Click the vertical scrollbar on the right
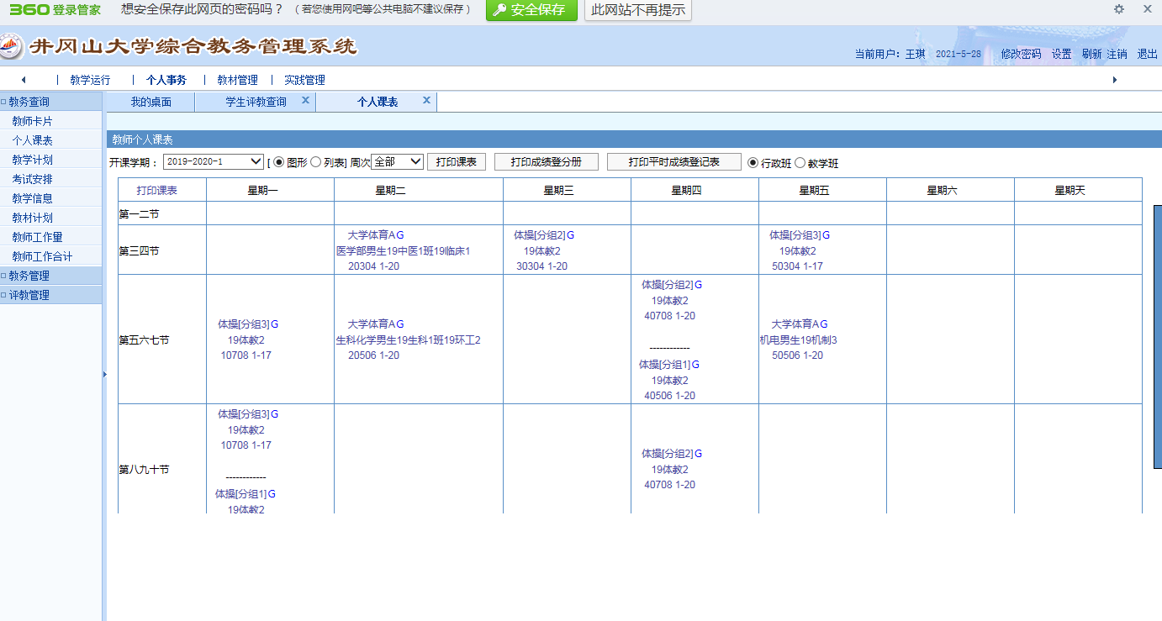This screenshot has height=621, width=1162. [x=1157, y=336]
